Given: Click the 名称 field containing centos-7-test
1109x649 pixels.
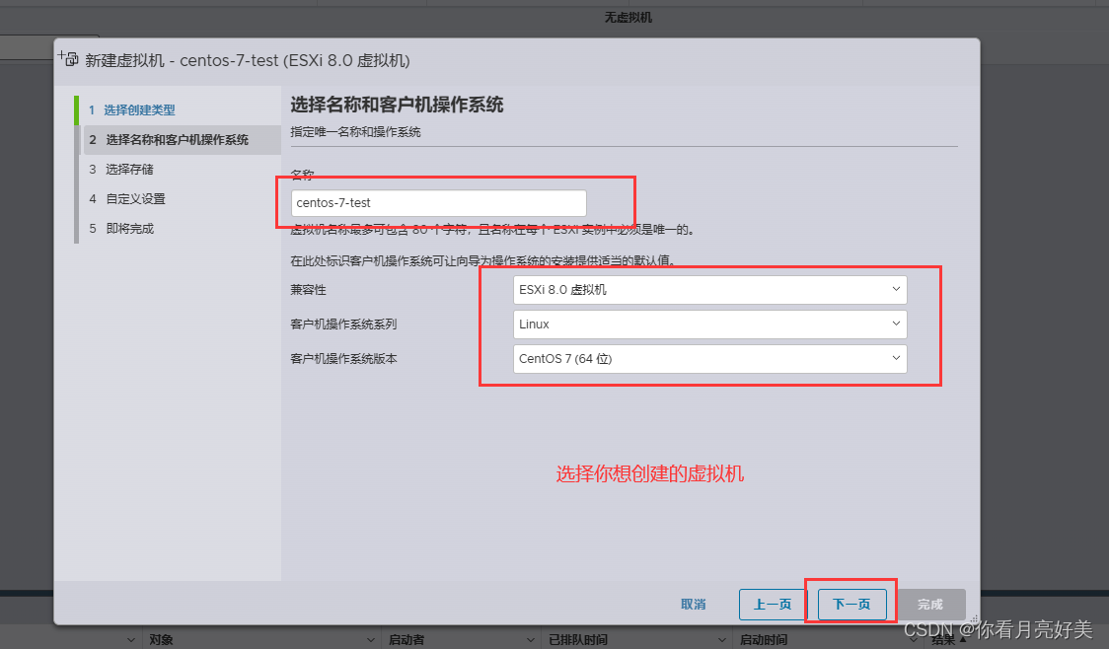Looking at the screenshot, I should click(438, 203).
